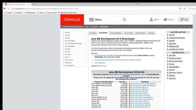The image size is (196, 110).
Task: Open site information icon beside the URL
Action: [x=8, y=9]
